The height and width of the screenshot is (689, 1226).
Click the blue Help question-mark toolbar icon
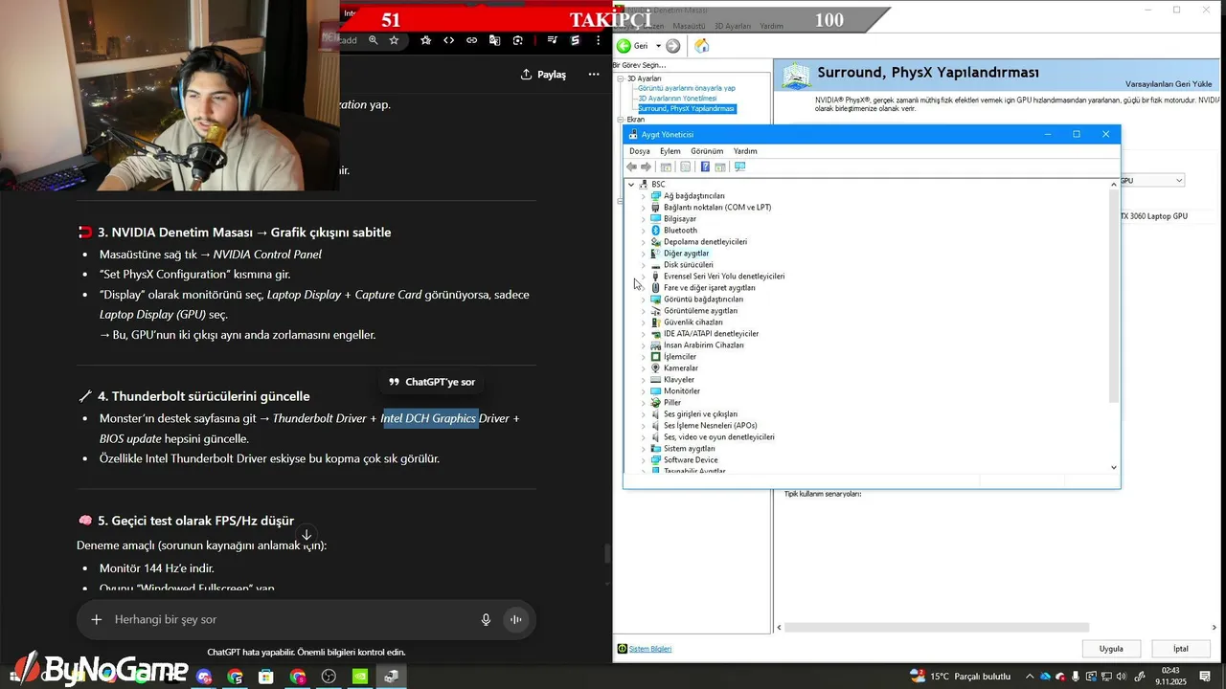click(x=705, y=167)
